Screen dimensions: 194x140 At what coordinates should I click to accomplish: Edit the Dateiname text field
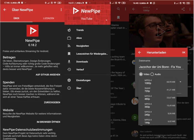point(161,67)
